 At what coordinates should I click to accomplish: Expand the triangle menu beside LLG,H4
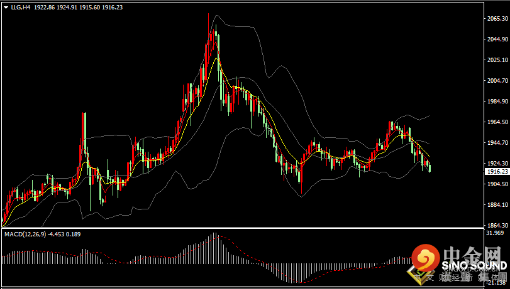point(6,8)
